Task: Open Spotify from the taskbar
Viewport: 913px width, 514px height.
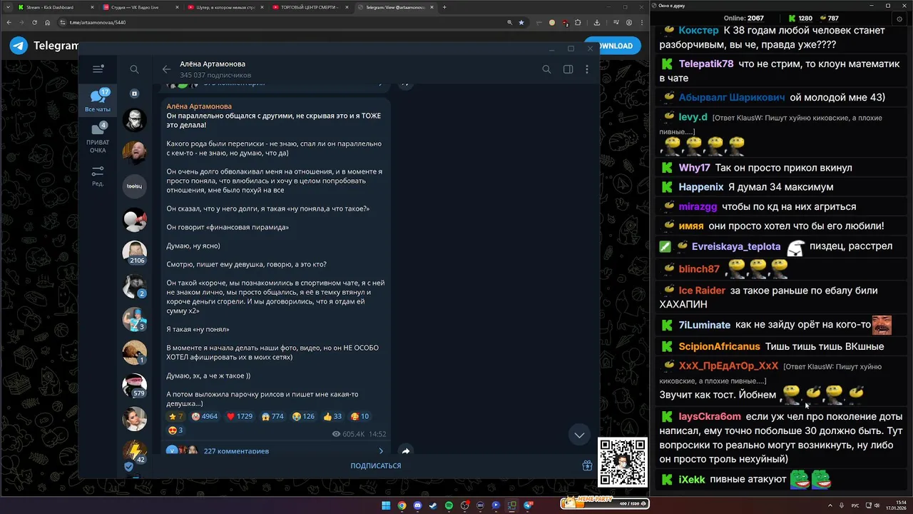Action: coord(449,505)
